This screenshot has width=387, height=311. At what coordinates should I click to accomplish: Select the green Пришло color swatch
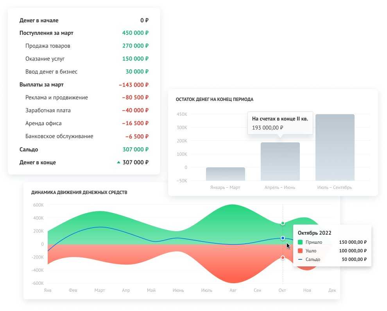pyautogui.click(x=300, y=242)
